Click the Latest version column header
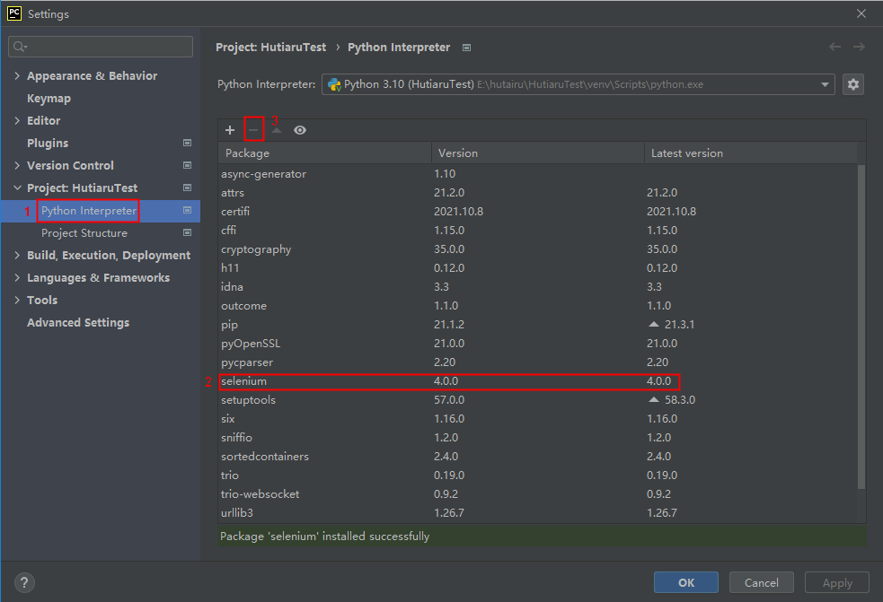The height and width of the screenshot is (602, 883). 687,153
